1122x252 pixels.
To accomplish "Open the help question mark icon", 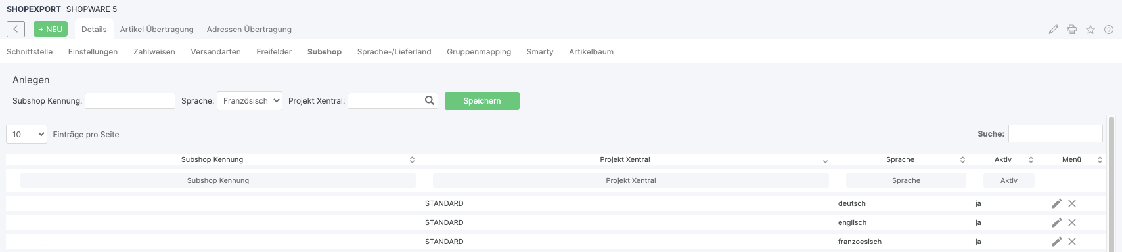I will click(x=1109, y=30).
